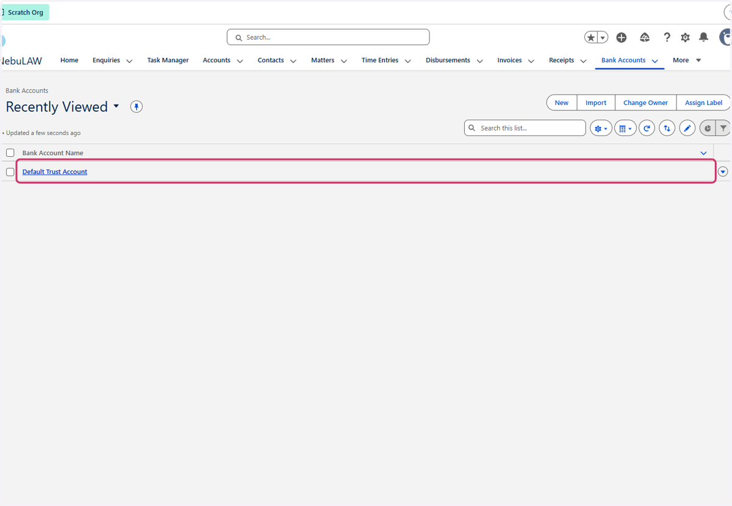Tick the Default Trust Account checkbox
The height and width of the screenshot is (506, 732).
pos(10,172)
